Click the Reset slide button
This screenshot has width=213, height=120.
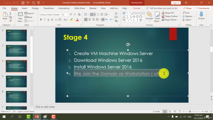point(28,17)
